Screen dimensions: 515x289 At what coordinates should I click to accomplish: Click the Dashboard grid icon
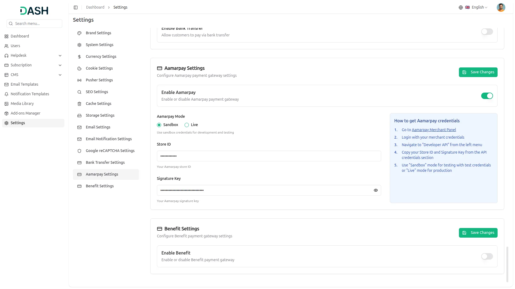point(6,36)
